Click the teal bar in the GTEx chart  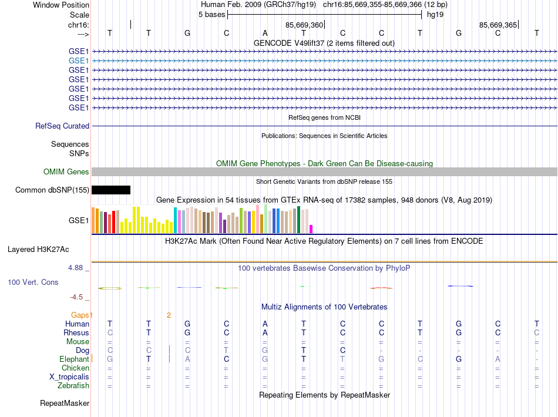click(176, 220)
